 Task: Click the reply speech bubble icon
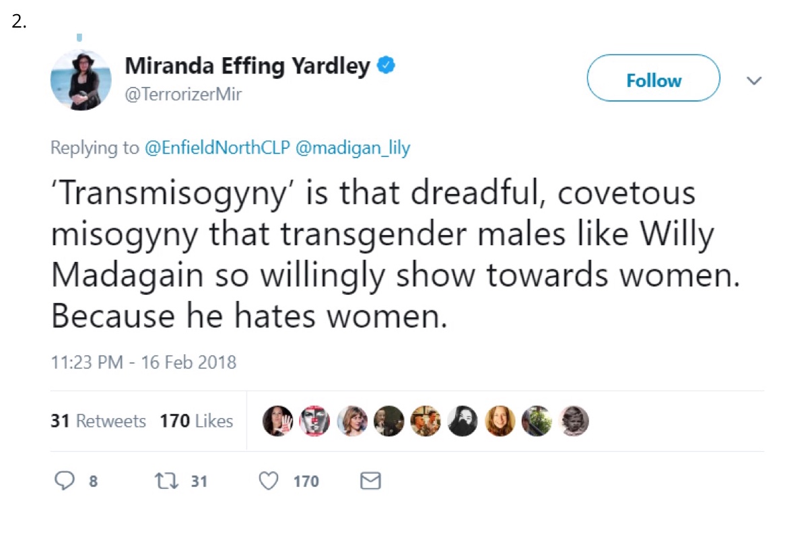pyautogui.click(x=64, y=481)
